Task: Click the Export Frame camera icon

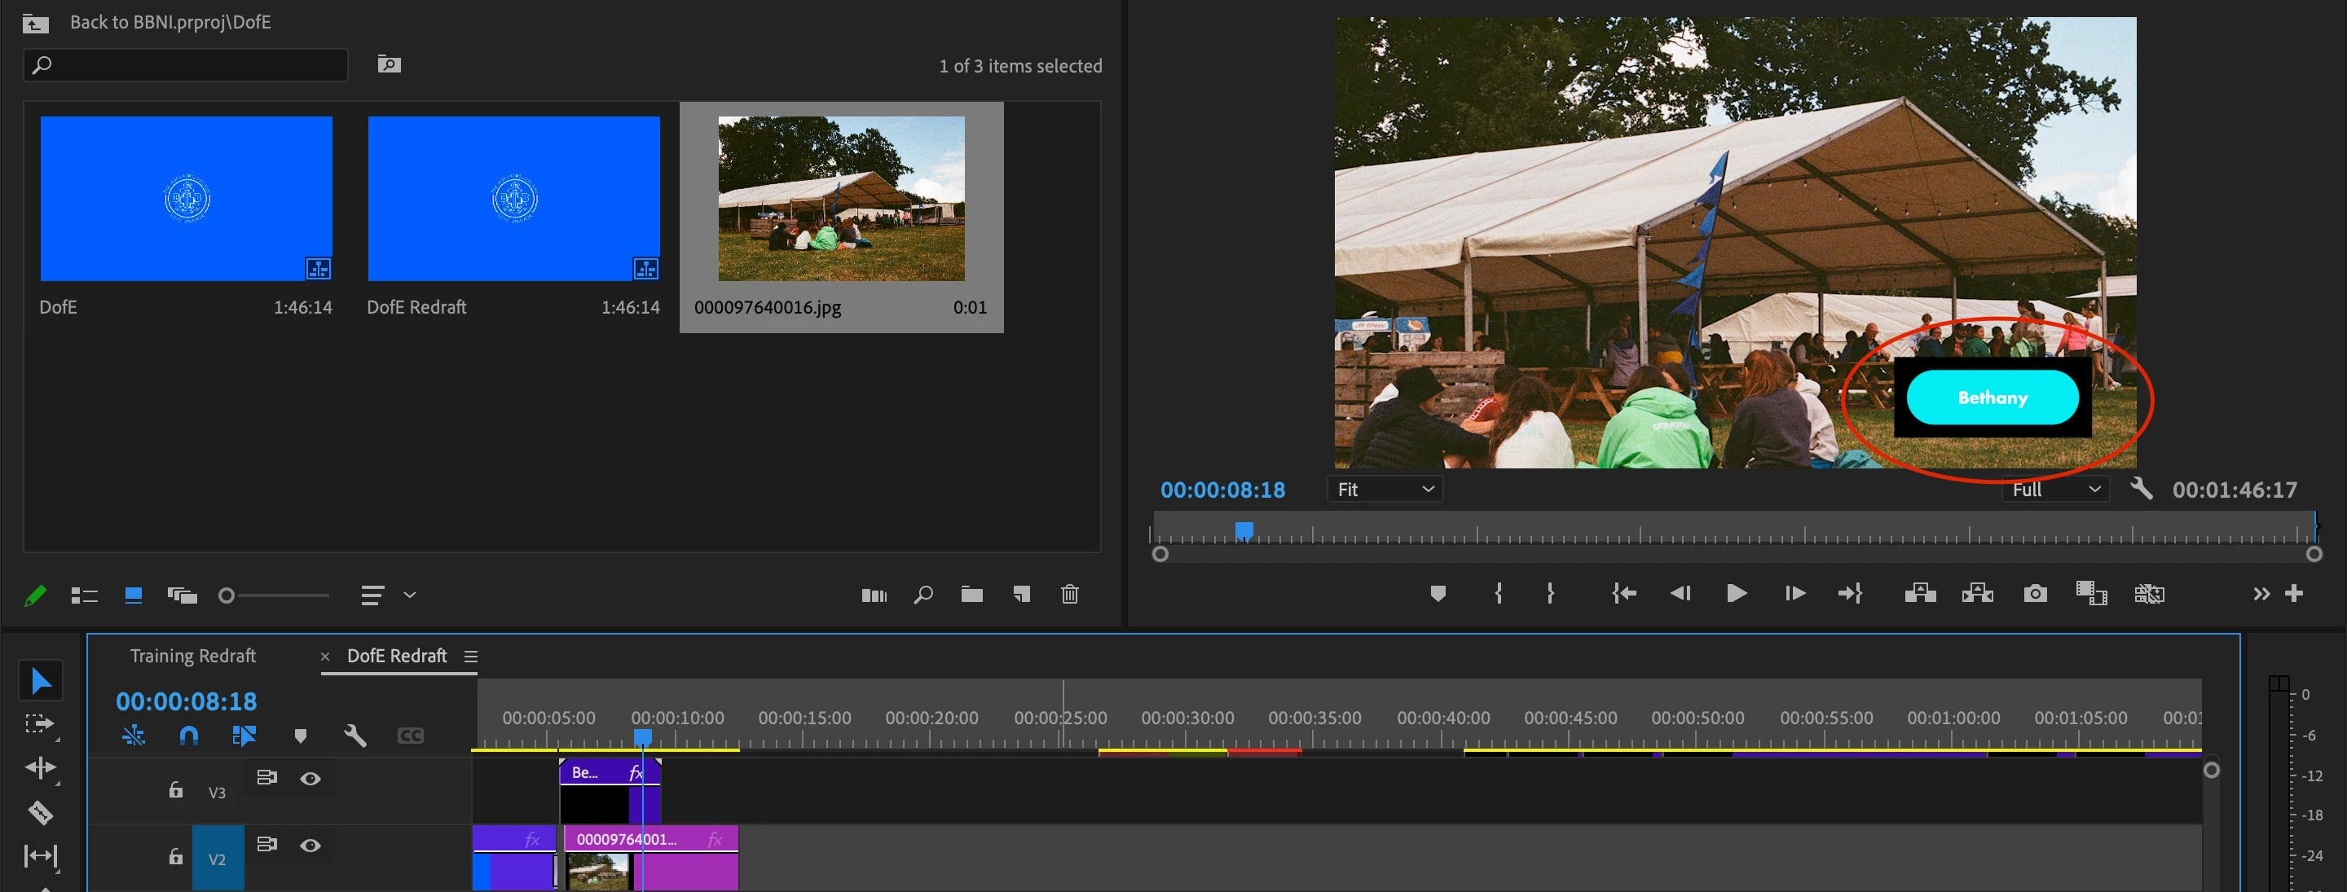Action: 2035,594
